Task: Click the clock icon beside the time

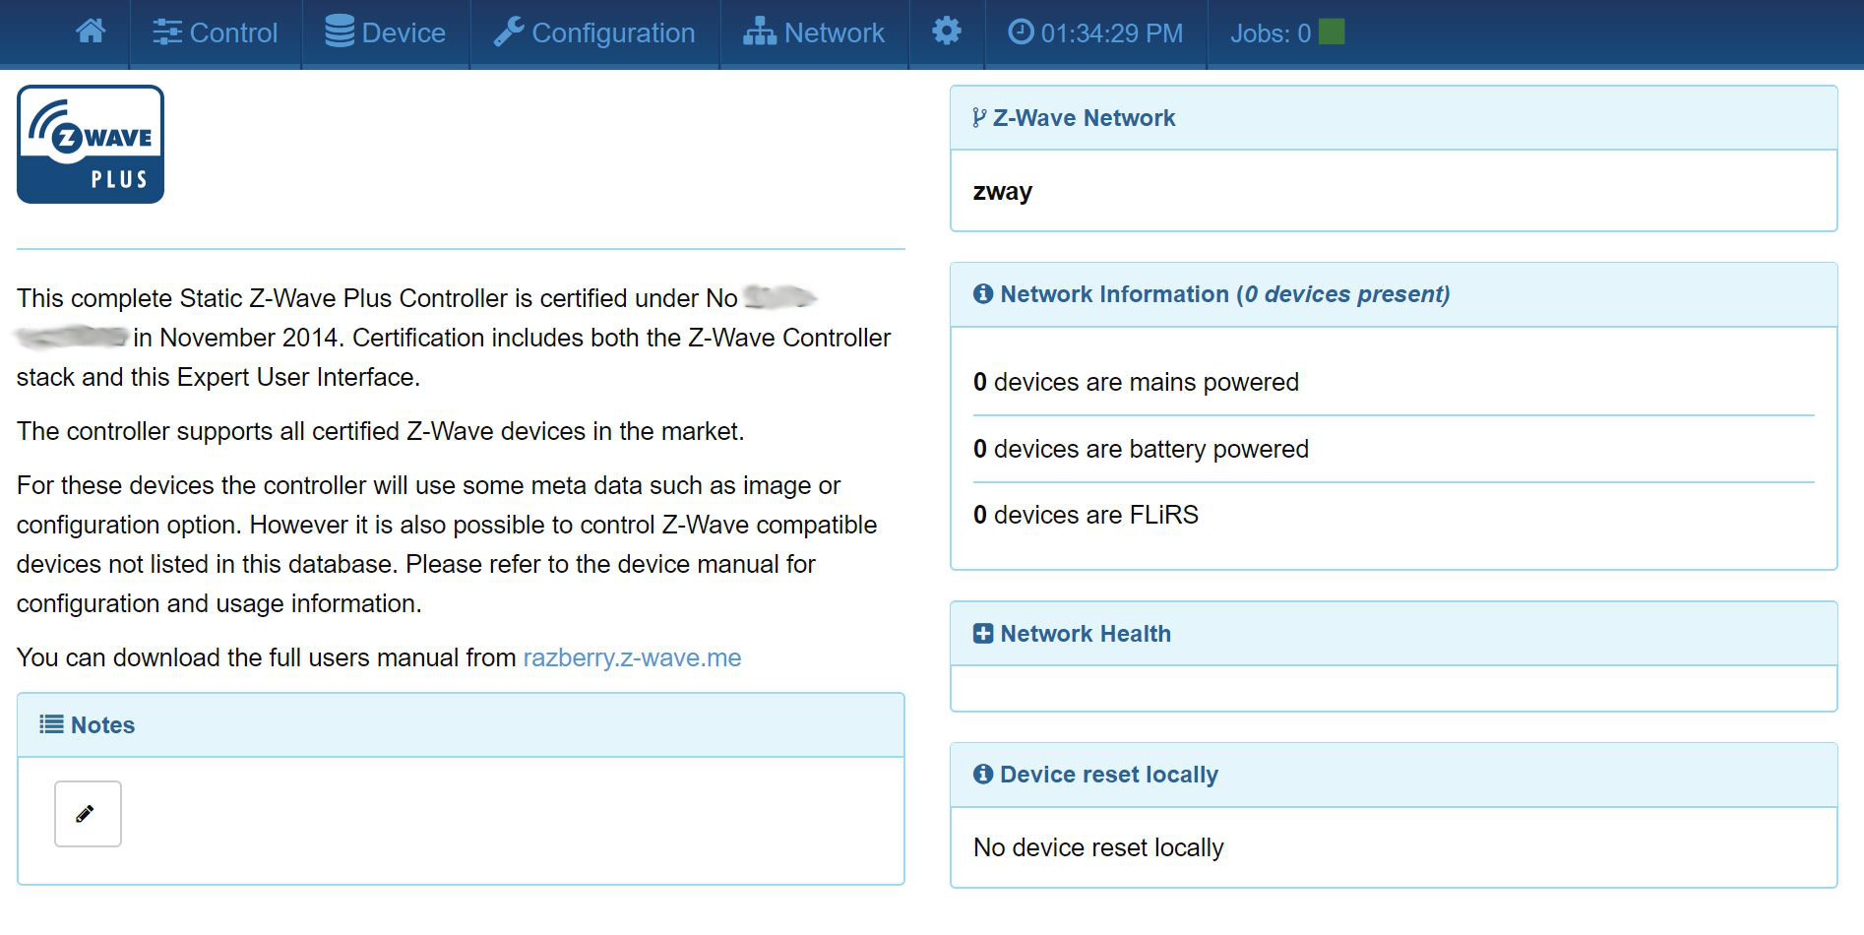Action: tap(1021, 32)
